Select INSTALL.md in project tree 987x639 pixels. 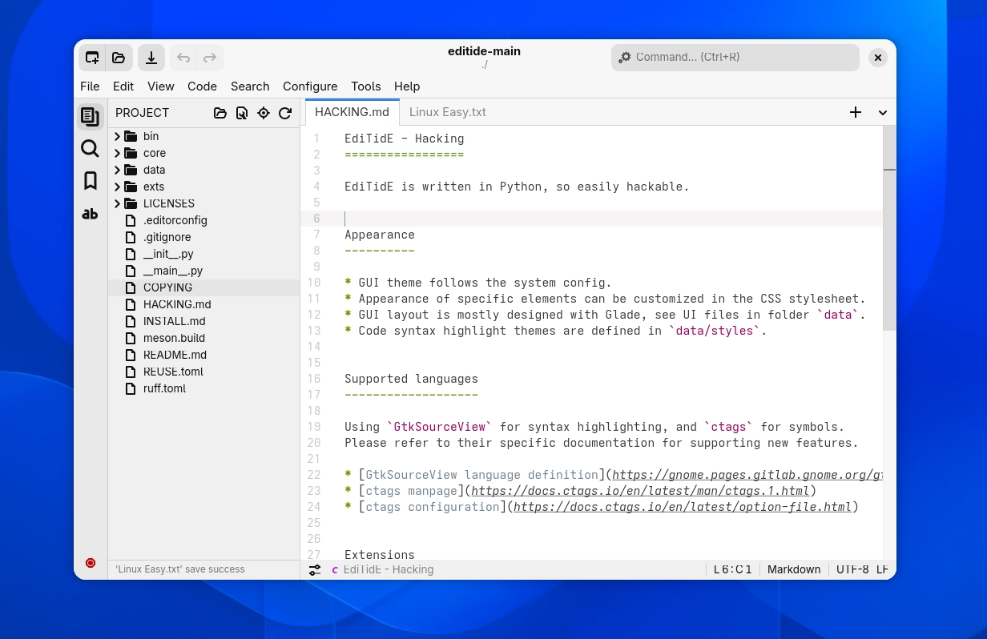point(175,321)
